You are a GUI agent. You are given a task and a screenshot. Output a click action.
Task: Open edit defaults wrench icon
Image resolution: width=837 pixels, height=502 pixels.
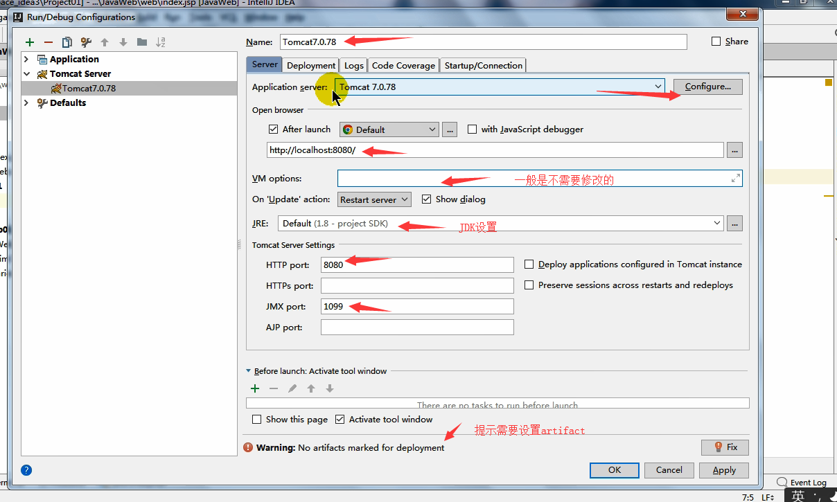coord(86,42)
